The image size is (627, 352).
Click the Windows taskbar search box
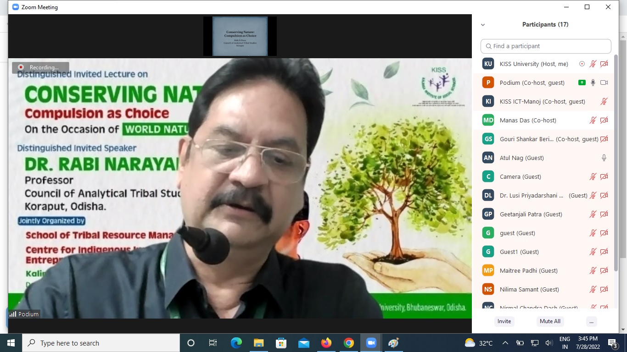[101, 343]
